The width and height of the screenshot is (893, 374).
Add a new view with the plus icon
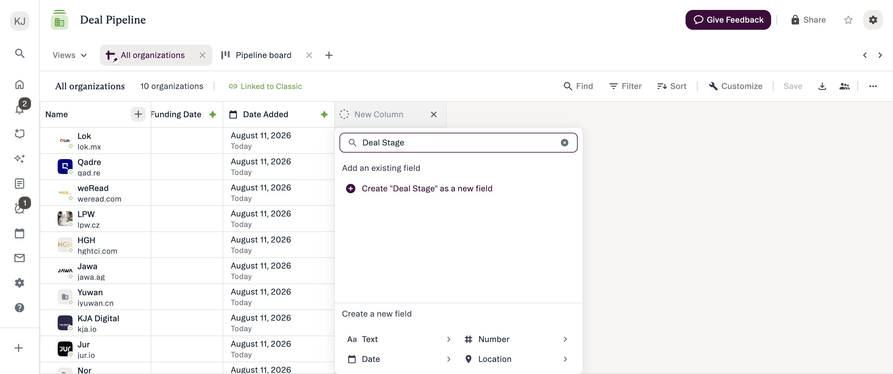click(x=329, y=56)
